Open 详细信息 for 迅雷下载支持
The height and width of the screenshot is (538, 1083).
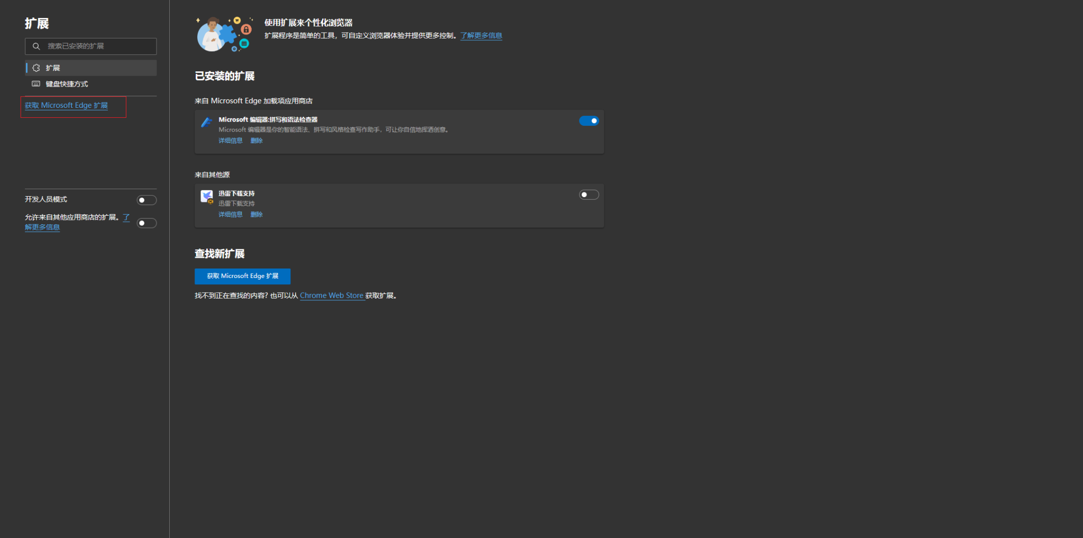pos(231,215)
